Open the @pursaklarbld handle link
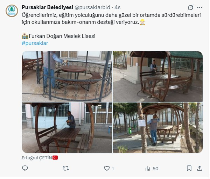 coord(92,7)
